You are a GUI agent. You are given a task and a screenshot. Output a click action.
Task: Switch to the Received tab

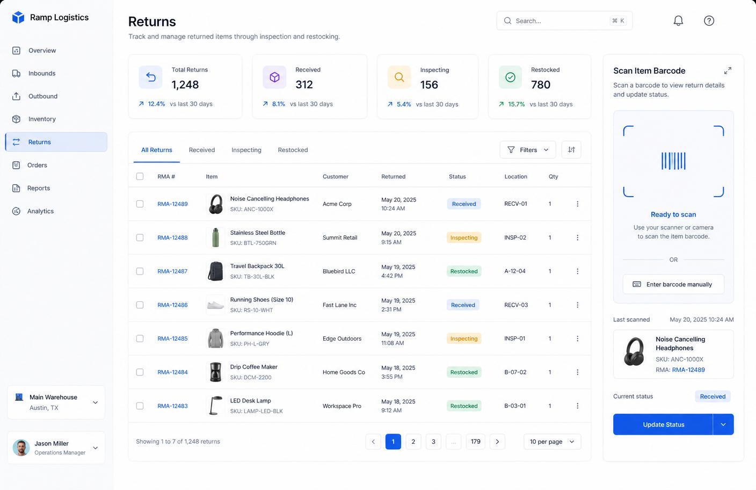click(202, 150)
